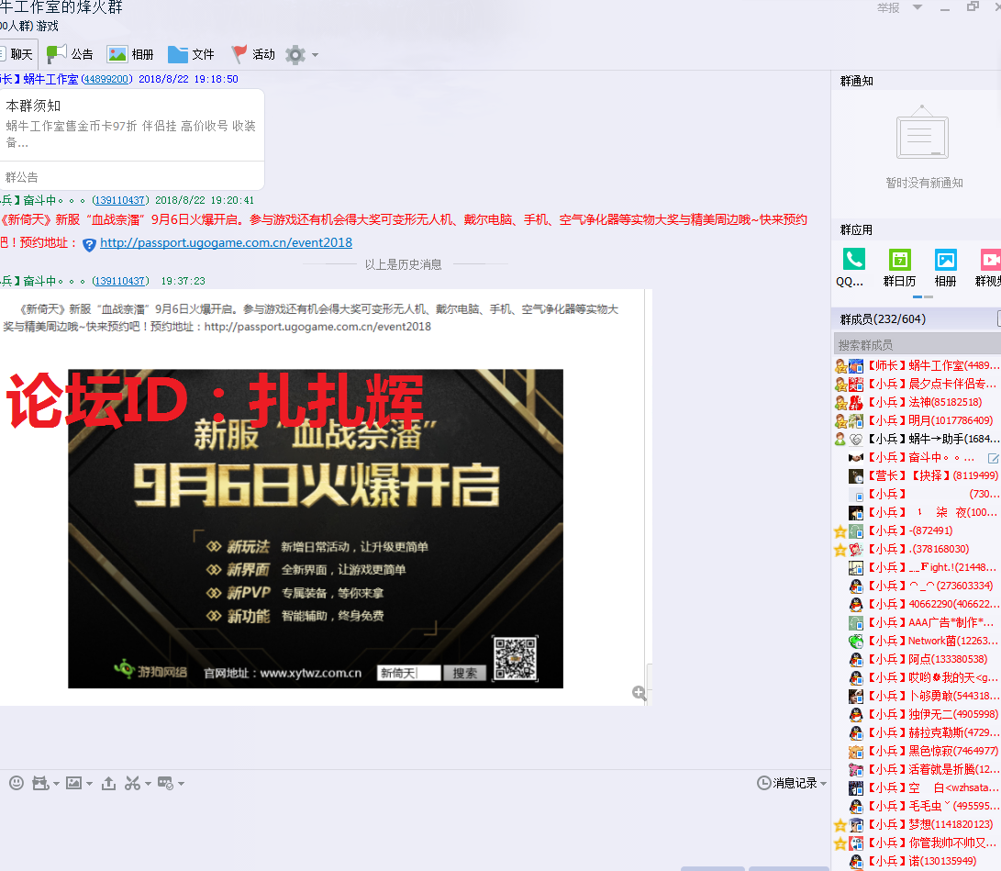Click in the 搜索群成员 search field
Screen dimensions: 1001x871
point(917,345)
